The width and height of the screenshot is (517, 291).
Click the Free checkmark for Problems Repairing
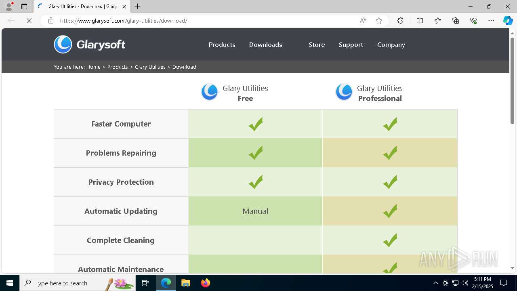[x=256, y=153]
